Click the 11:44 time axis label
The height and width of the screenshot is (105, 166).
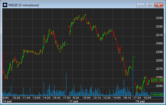[27, 98]
